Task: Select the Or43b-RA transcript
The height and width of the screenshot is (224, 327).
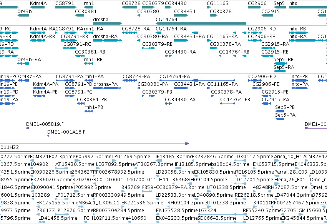Action: [23, 64]
